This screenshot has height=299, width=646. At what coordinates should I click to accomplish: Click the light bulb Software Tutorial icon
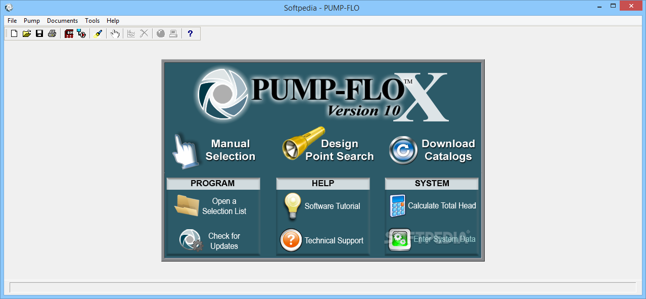click(x=292, y=206)
